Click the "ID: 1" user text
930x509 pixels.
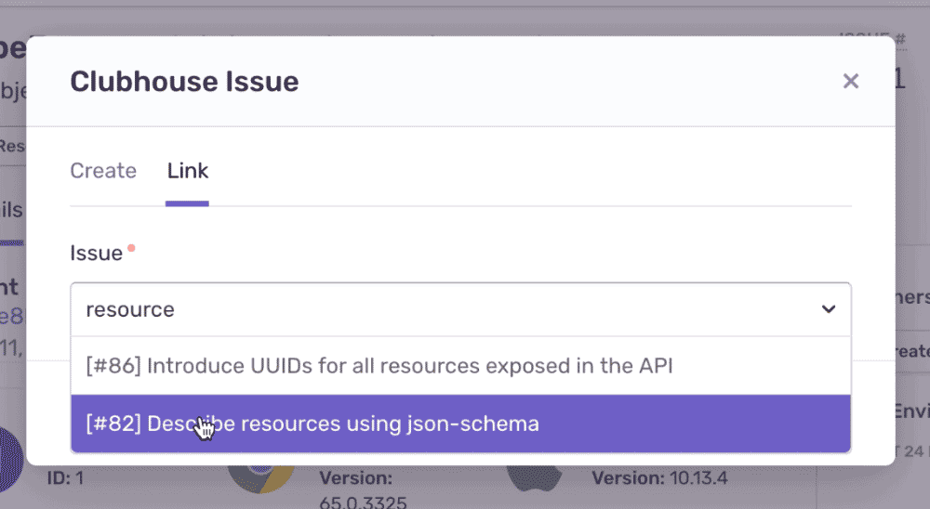click(x=67, y=478)
